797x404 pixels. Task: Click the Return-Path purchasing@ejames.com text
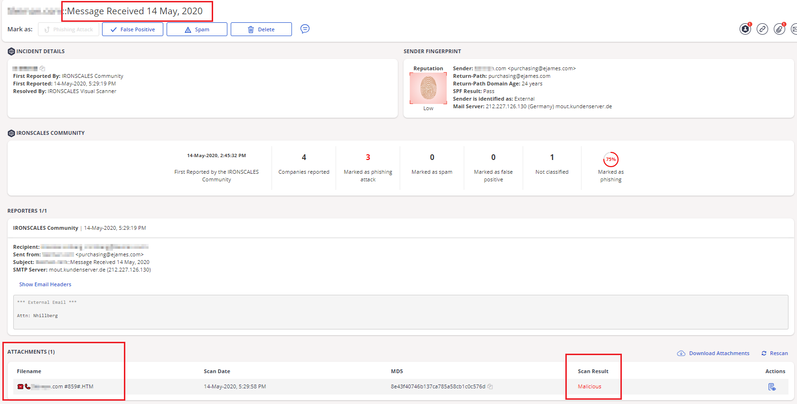point(501,76)
